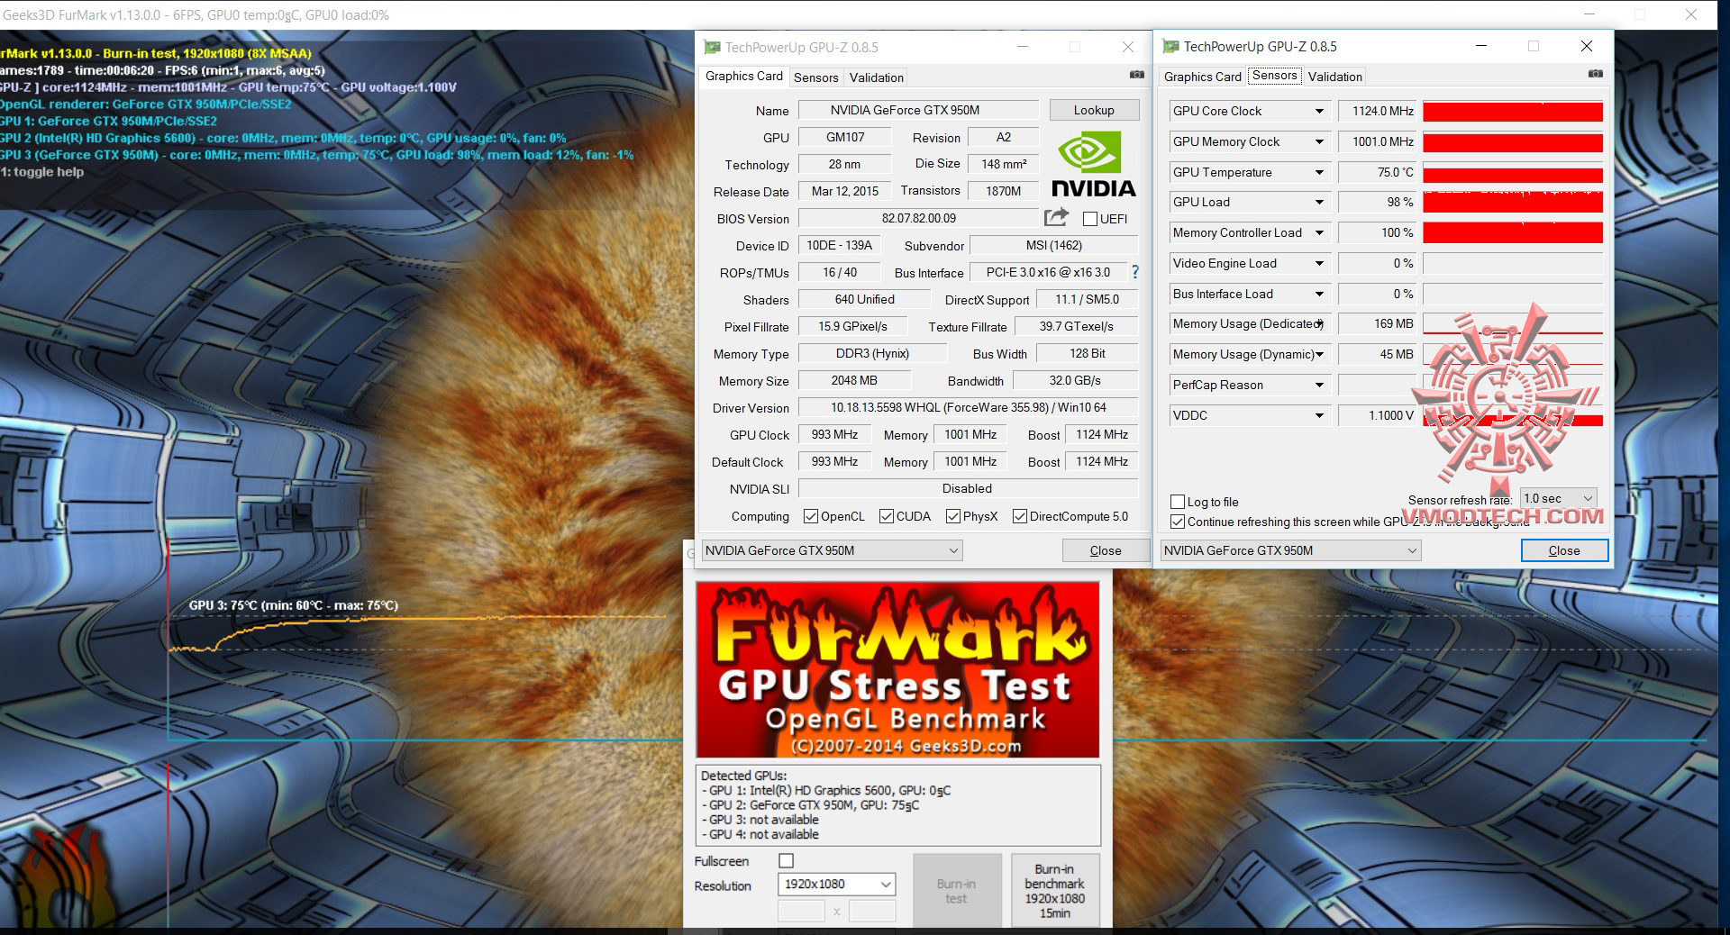Switch to Sensors tab in the Graphics Card window

click(816, 77)
